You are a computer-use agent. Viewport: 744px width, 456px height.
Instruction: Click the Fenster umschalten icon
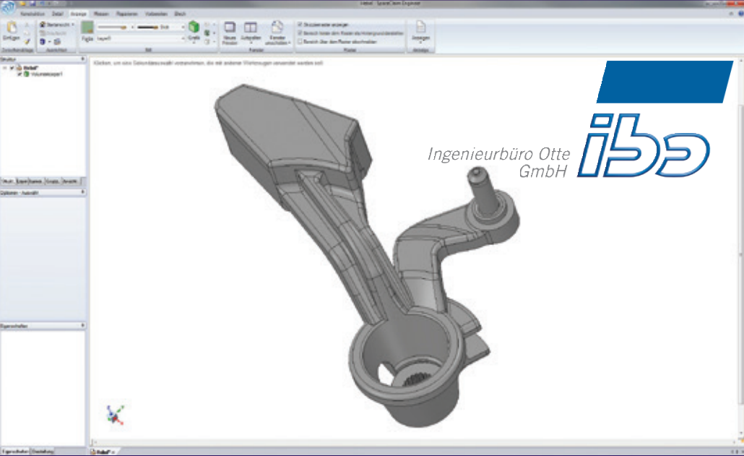tap(277, 28)
